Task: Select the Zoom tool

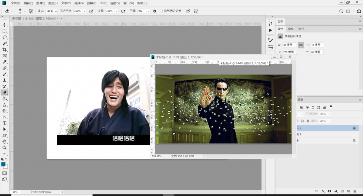Action: 5,148
